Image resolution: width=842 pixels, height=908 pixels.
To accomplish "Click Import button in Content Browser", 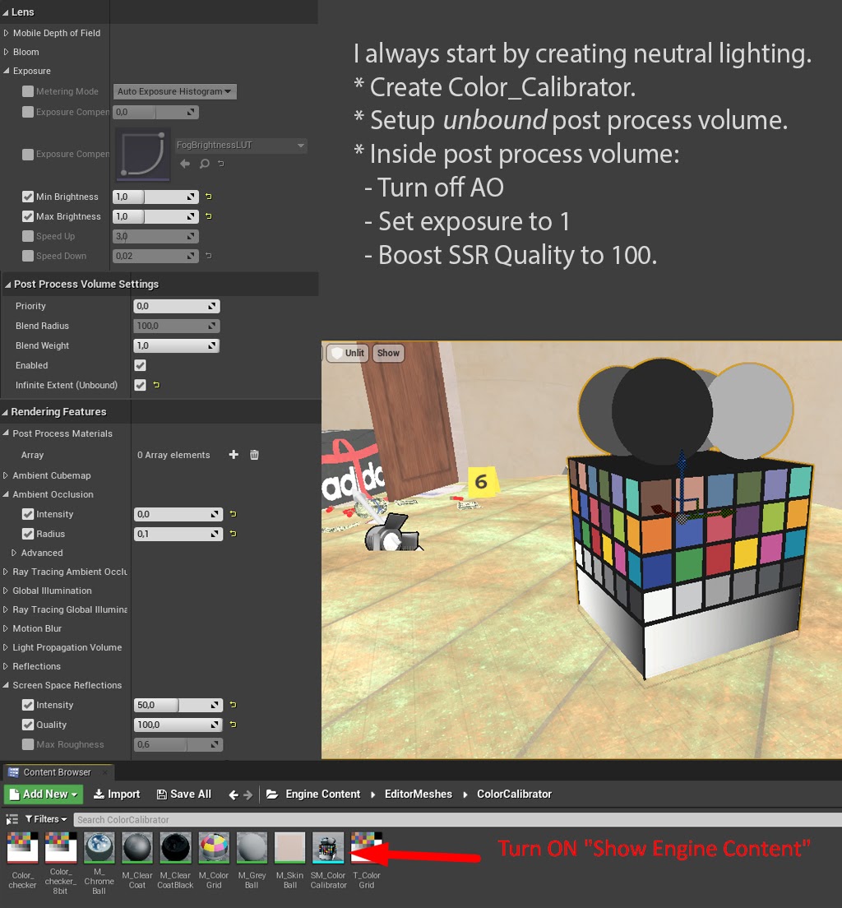I will pos(117,794).
